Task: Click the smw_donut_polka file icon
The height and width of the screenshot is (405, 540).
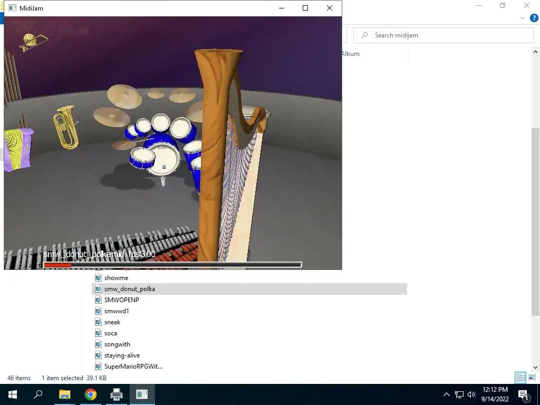Action: 98,288
